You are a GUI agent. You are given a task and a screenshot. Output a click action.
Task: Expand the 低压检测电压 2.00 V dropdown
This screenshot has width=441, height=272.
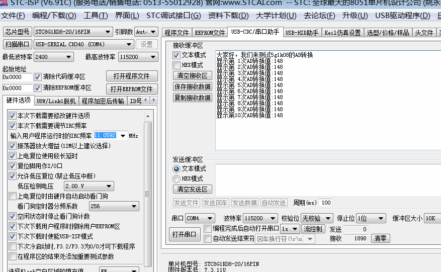109,186
